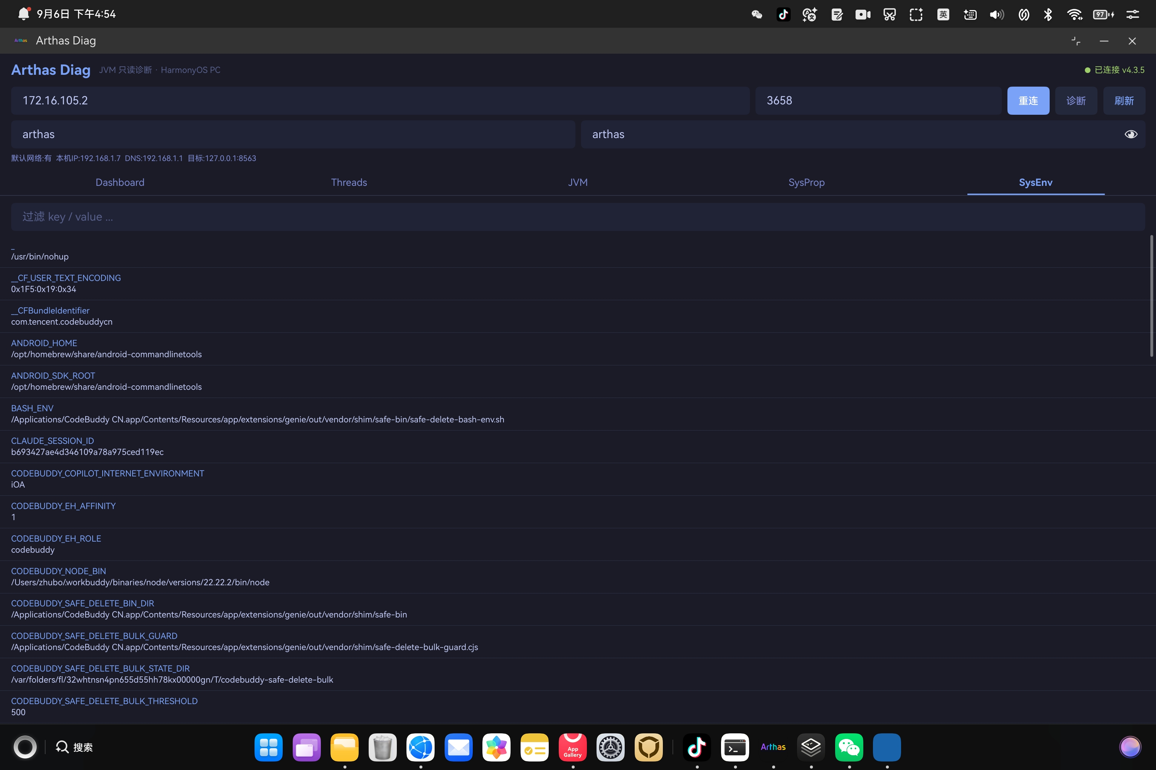Open the stacked-layers app in the dock
1156x770 pixels.
point(811,747)
